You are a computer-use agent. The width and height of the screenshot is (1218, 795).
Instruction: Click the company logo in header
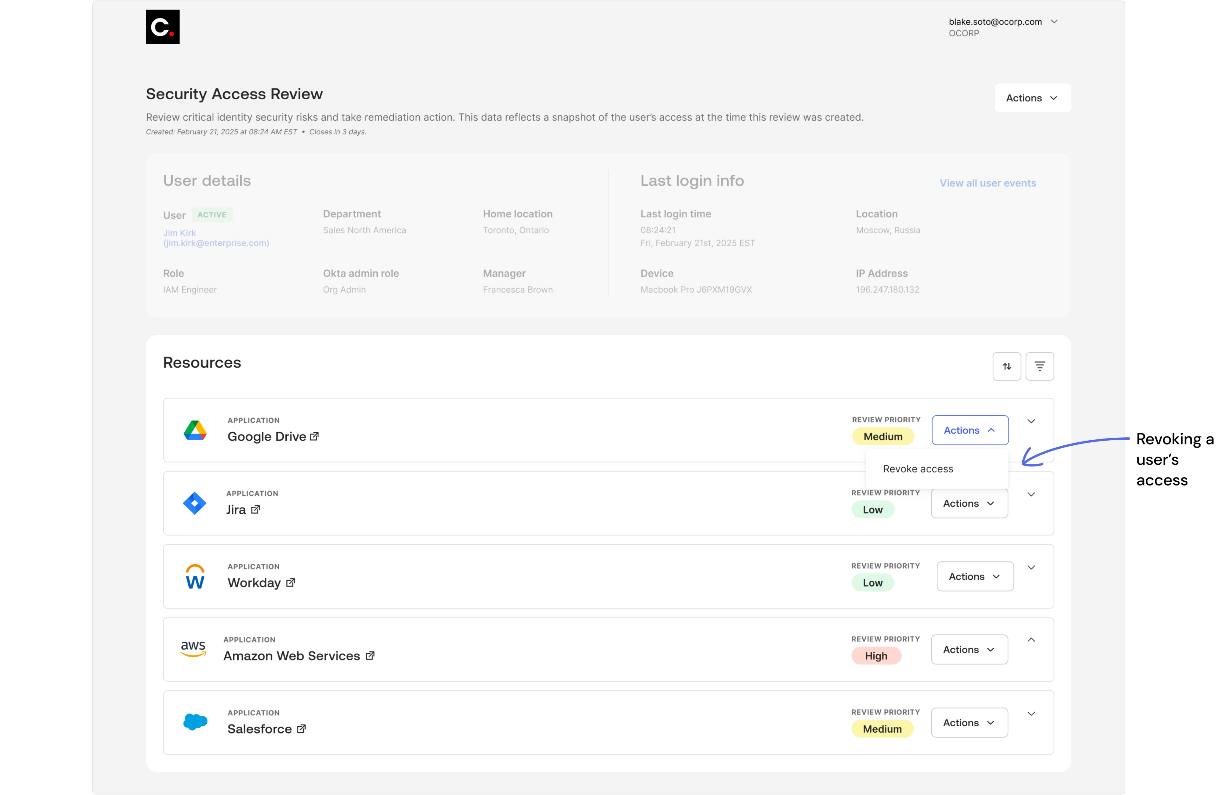[162, 27]
